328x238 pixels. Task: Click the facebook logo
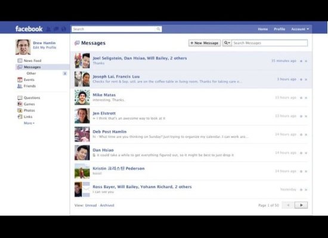[x=29, y=29]
